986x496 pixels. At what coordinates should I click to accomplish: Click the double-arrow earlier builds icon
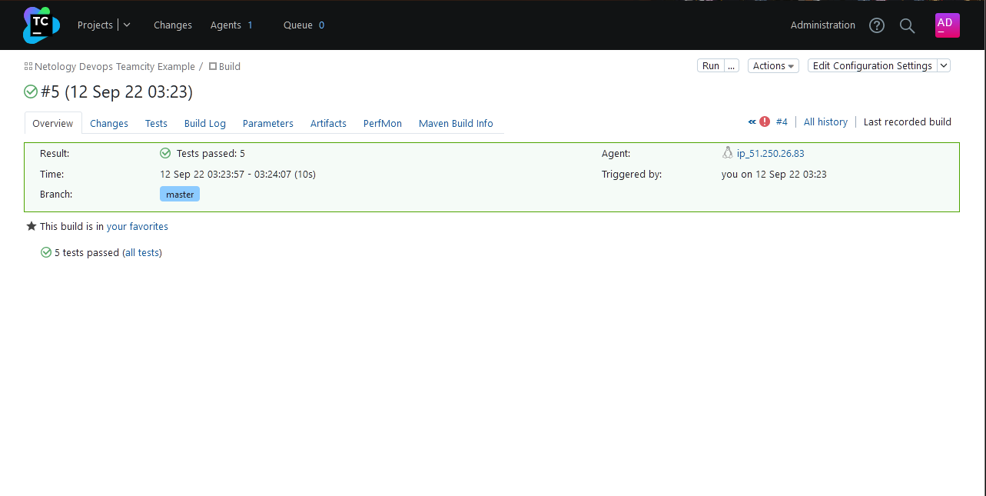(x=751, y=121)
